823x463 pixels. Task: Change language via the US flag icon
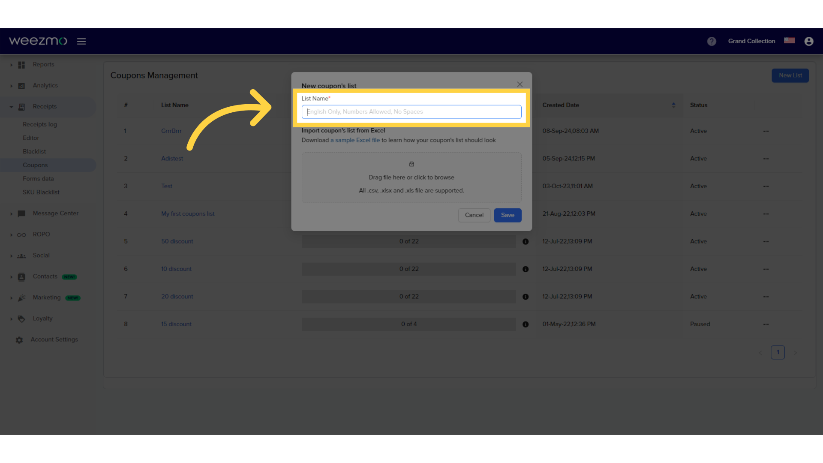[x=790, y=40]
